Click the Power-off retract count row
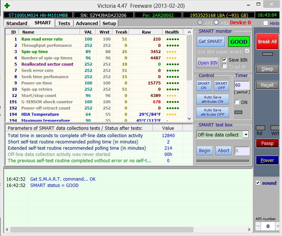Viewport: 282px width, 236px height. [96, 108]
